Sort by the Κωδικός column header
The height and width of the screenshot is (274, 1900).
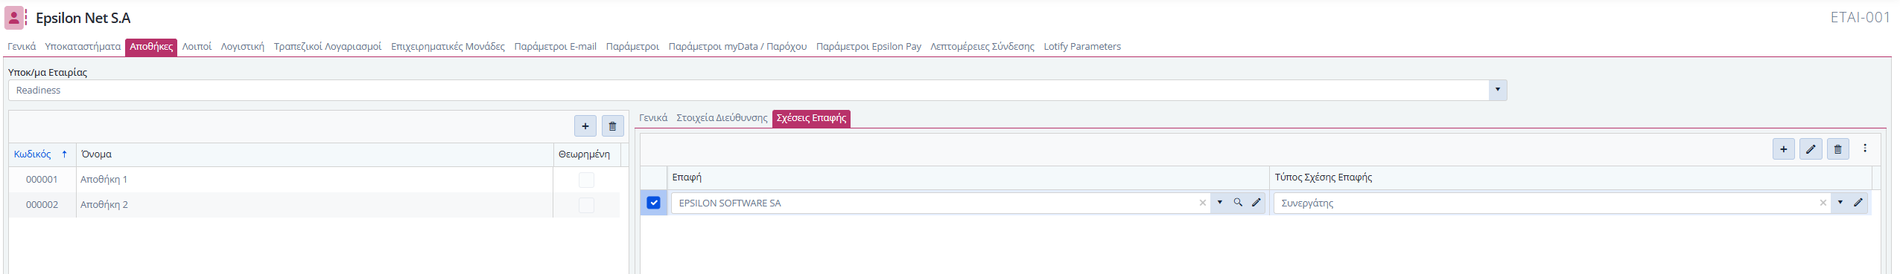33,154
